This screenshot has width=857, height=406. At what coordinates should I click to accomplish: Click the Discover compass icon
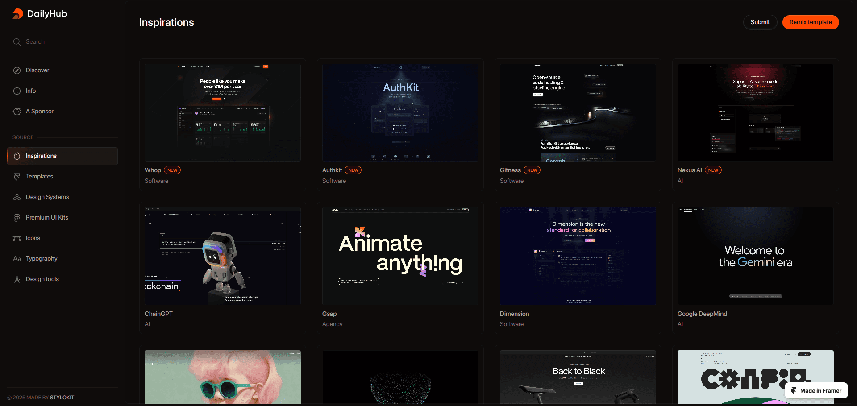tap(17, 70)
